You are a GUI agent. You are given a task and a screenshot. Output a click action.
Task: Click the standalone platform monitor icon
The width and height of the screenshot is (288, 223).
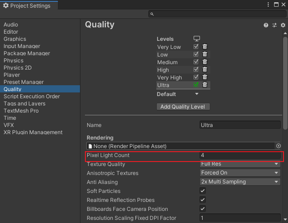coord(196,39)
